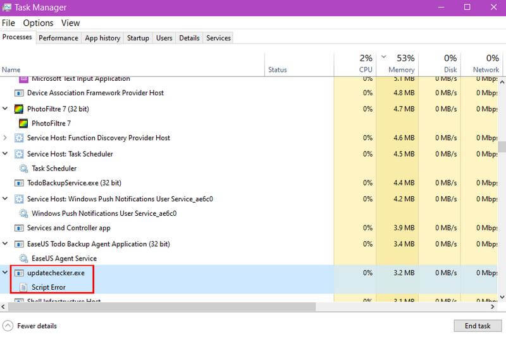Click the horizontal scrollbar right arrow
This screenshot has width=506, height=337.
[492, 307]
